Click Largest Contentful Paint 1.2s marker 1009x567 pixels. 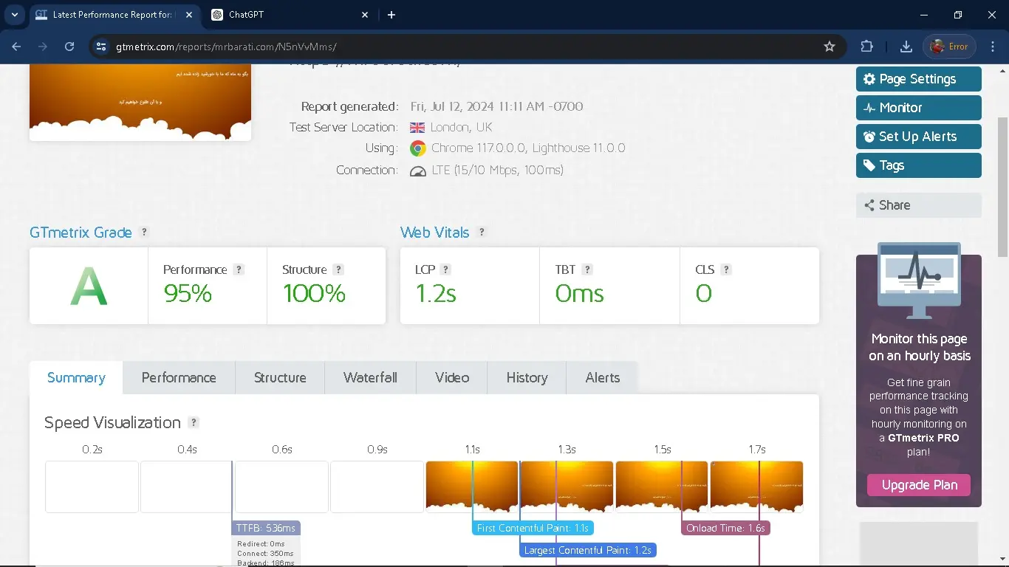(x=588, y=550)
